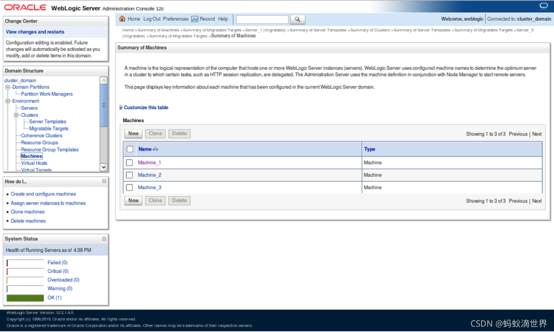This screenshot has height=332, width=554.
Task: Select Coherence Clusters tree item
Action: (x=42, y=136)
